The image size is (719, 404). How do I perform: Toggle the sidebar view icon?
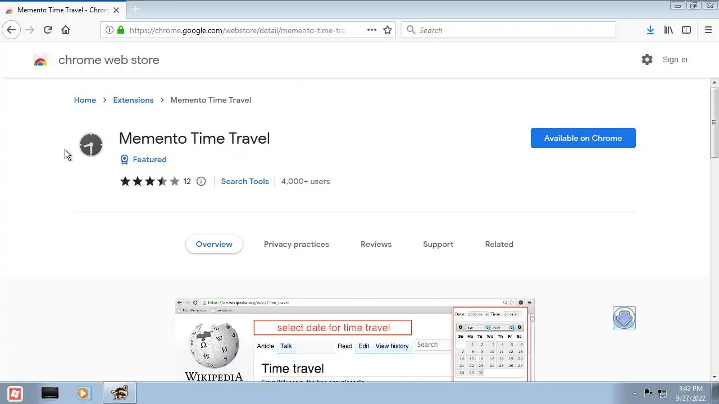(686, 30)
